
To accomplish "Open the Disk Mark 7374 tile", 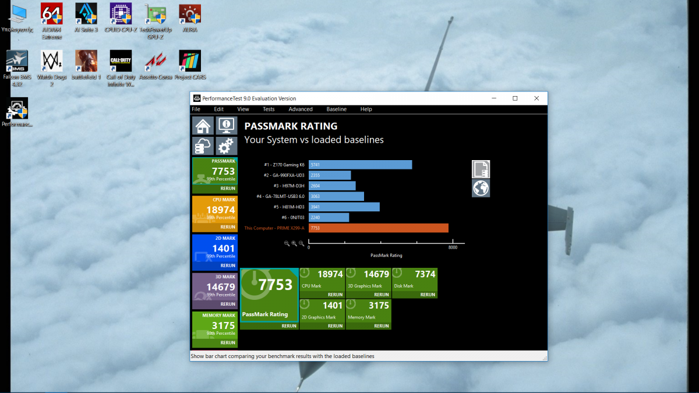I will (x=415, y=279).
